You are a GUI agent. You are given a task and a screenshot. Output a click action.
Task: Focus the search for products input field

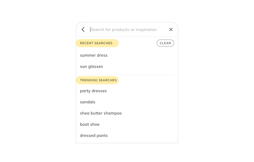point(124,30)
